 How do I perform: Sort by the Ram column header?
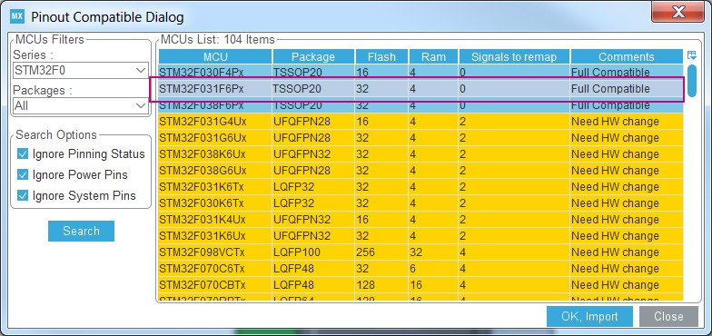[433, 56]
